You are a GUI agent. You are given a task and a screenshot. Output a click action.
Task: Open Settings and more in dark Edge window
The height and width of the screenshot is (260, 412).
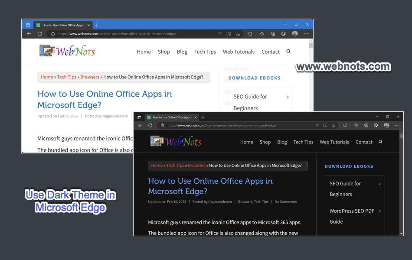[x=397, y=125]
